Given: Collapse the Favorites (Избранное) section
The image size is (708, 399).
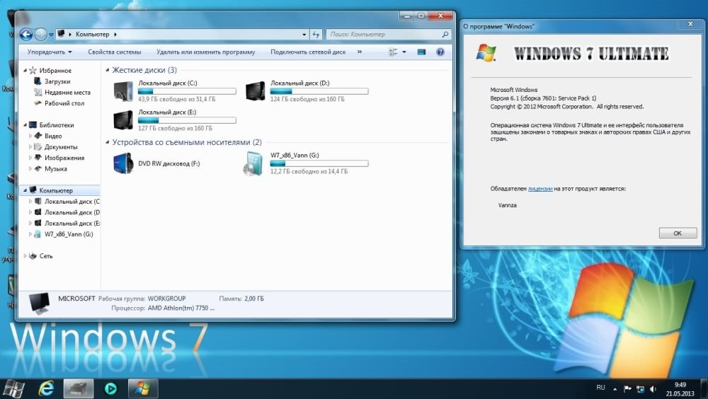Looking at the screenshot, I should (x=25, y=71).
